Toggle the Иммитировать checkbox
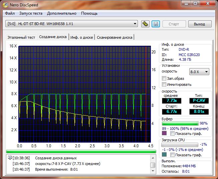This screenshot has height=179, width=218. [164, 84]
